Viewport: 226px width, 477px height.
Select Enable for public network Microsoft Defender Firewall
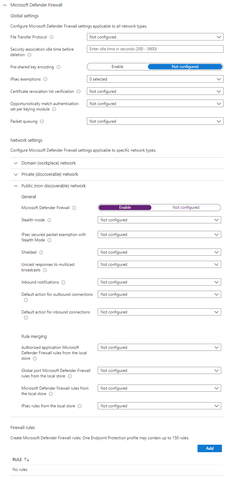125,207
